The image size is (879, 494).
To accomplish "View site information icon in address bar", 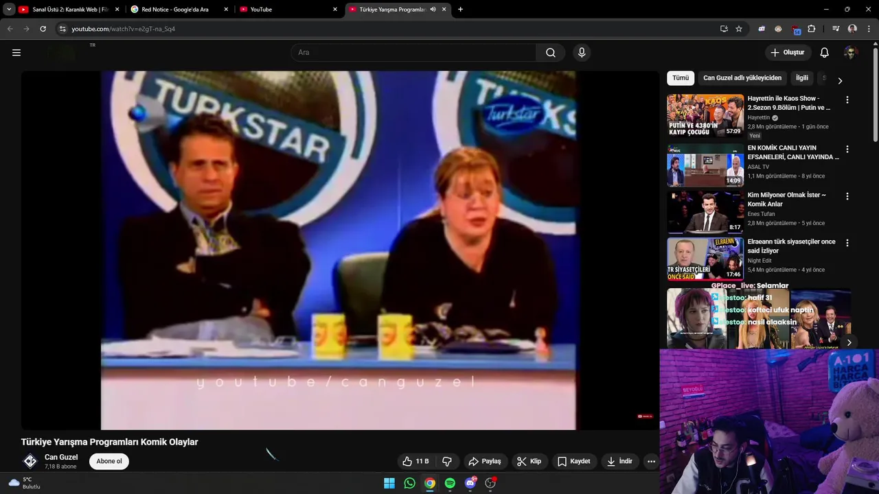I will point(62,29).
